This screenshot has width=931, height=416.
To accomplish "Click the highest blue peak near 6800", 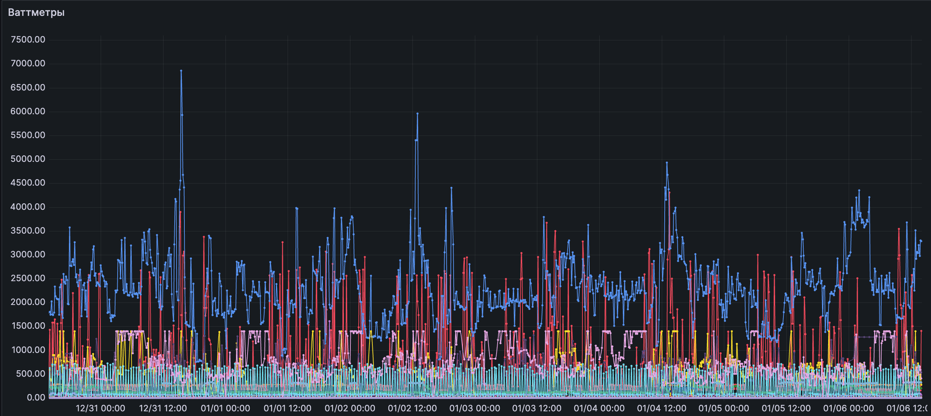I will (x=181, y=71).
